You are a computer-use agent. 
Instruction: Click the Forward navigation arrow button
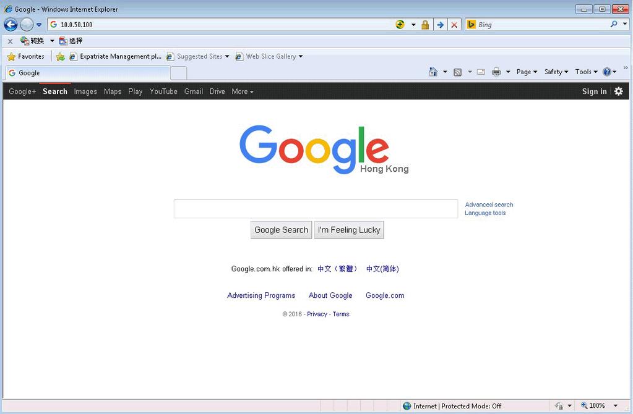pos(27,25)
